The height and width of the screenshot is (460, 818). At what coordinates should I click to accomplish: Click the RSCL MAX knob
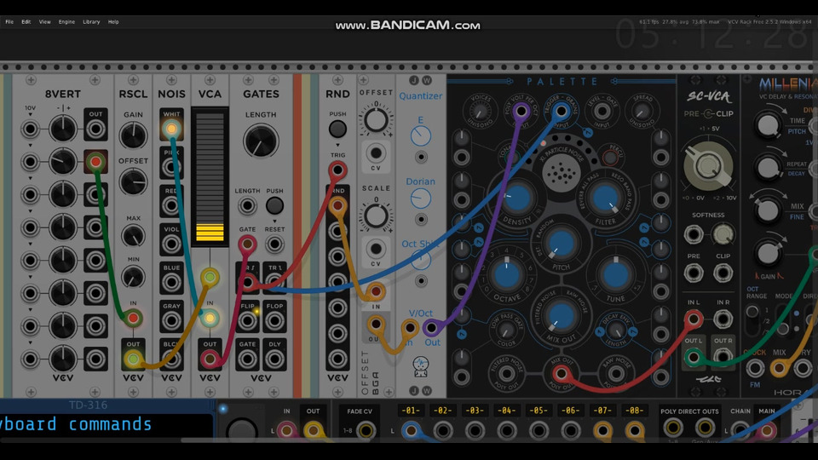tap(133, 236)
